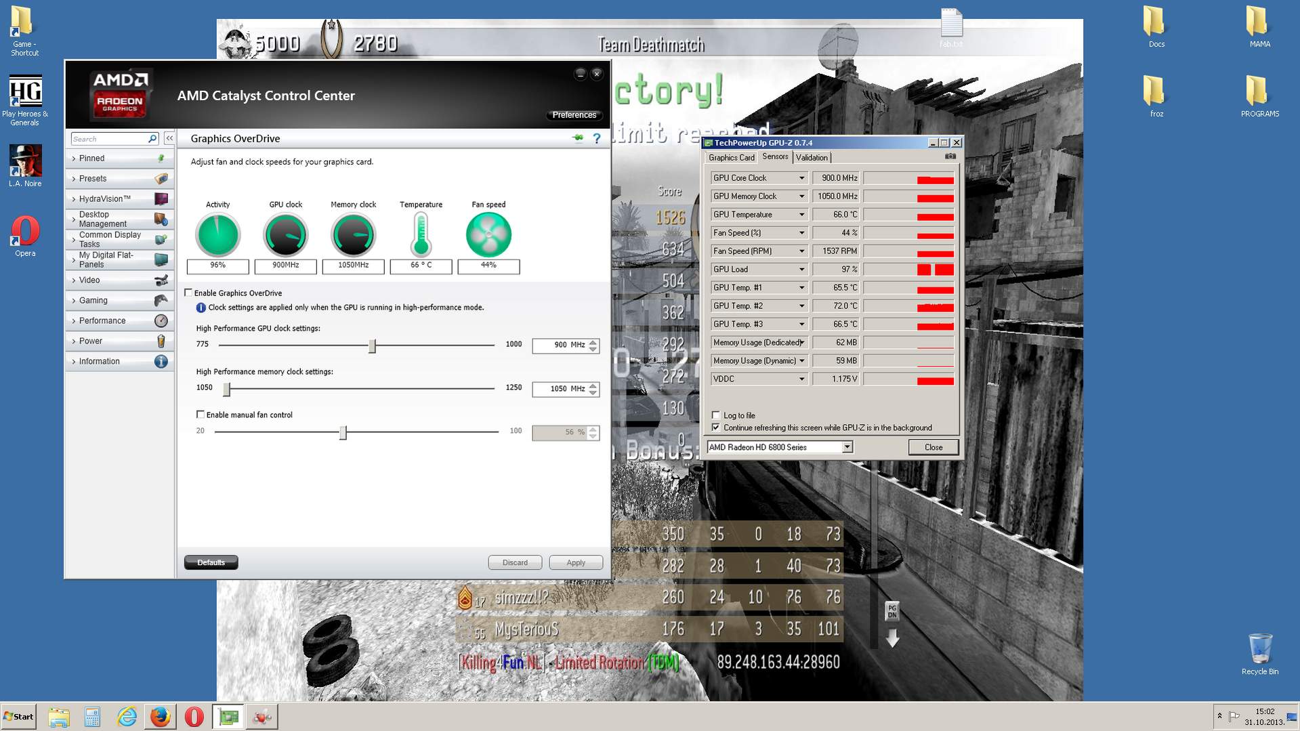Screen dimensions: 1300x731
Task: Click the Gaming controller icon
Action: coord(161,301)
